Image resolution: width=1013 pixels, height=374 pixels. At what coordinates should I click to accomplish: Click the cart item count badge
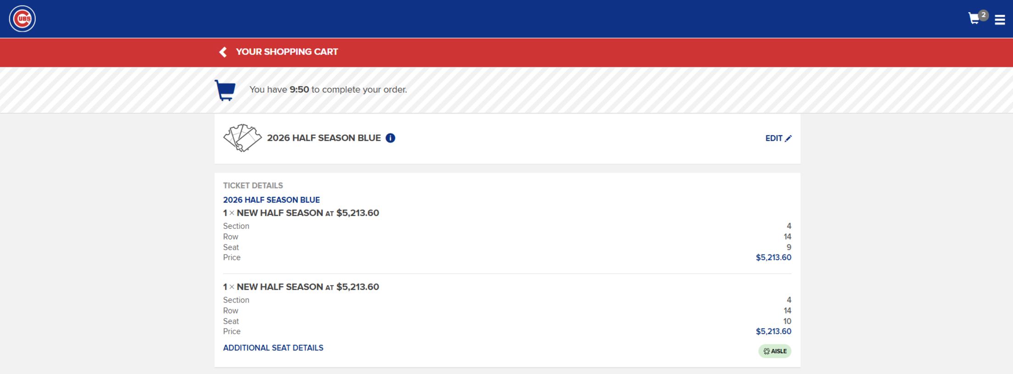(x=984, y=15)
